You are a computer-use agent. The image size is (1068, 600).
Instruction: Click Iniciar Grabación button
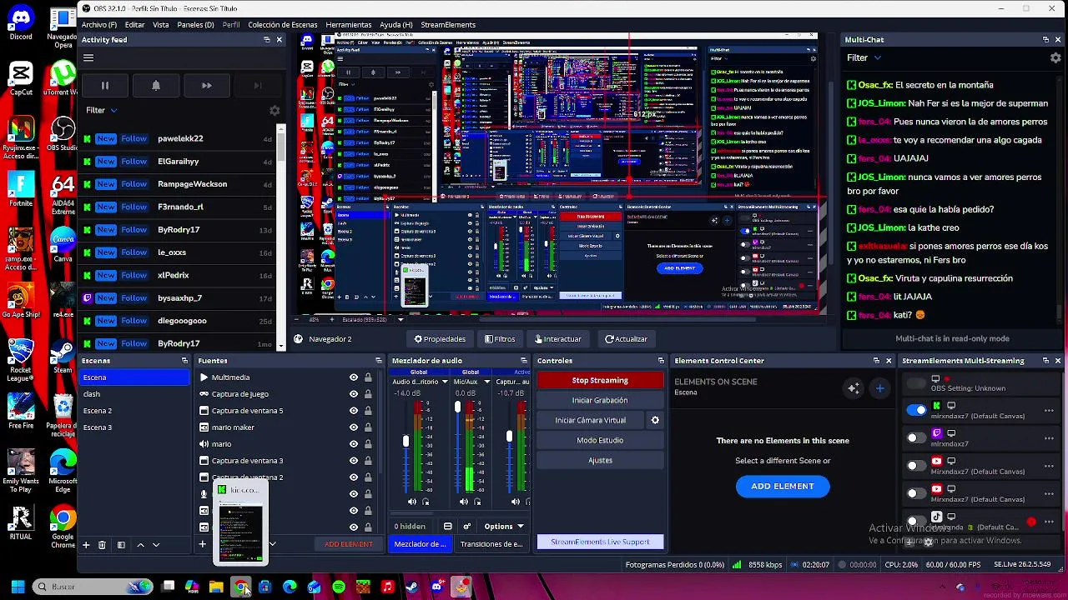point(600,400)
